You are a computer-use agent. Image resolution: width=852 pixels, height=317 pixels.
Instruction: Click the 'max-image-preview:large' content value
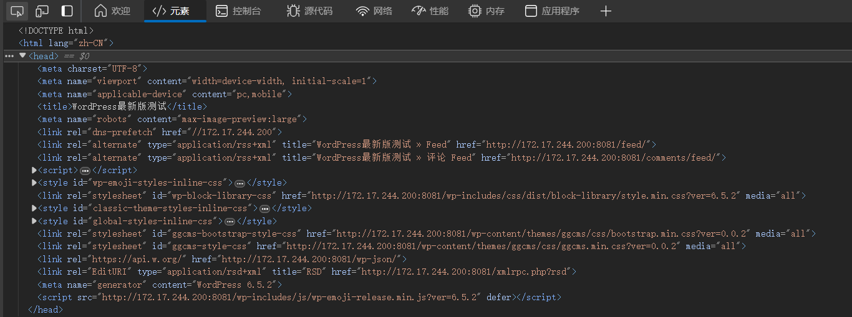click(x=240, y=119)
